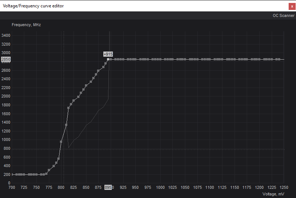Click the 1000 voltage axis label

[x=160, y=187]
